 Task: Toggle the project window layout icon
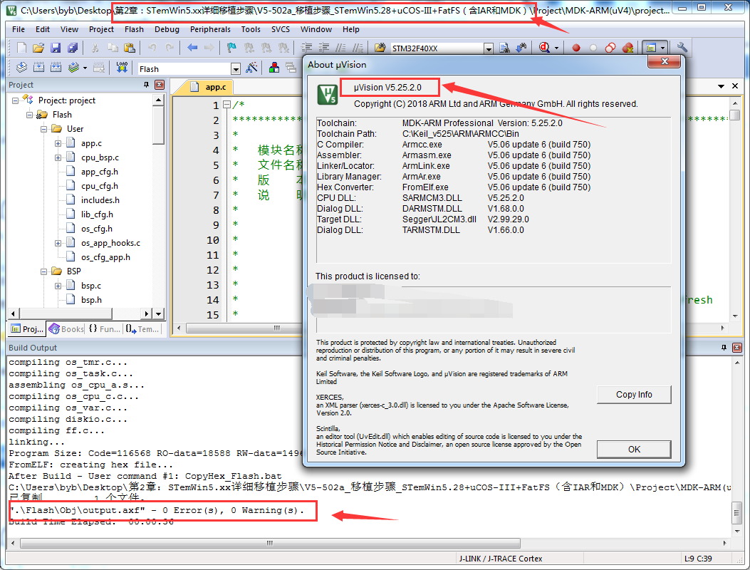point(650,48)
